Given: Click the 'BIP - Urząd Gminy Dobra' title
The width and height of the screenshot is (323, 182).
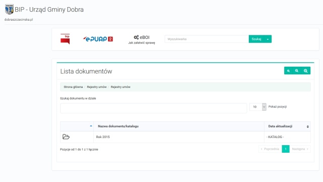Looking at the screenshot, I should [49, 10].
